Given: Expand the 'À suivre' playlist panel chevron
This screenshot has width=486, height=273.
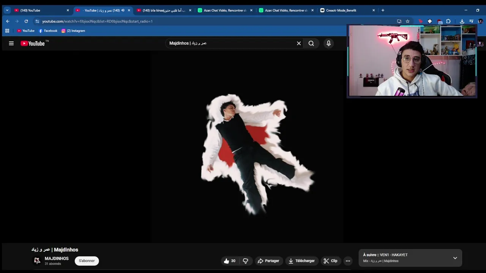Looking at the screenshot, I should click(x=455, y=258).
